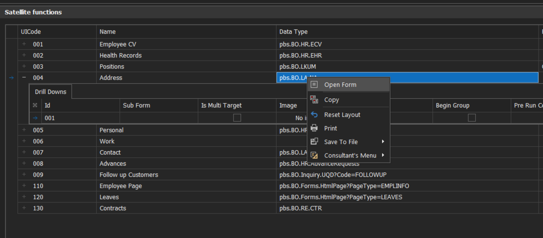This screenshot has width=543, height=238.
Task: Expand row 005 Personal
Action: (24, 130)
